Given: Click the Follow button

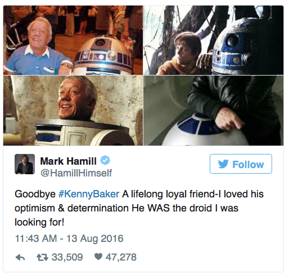Looking at the screenshot, I should [x=241, y=164].
